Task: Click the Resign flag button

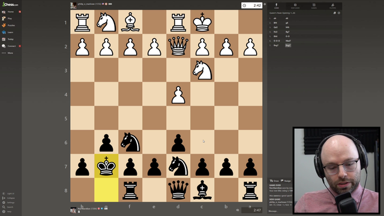Action: (x=286, y=181)
